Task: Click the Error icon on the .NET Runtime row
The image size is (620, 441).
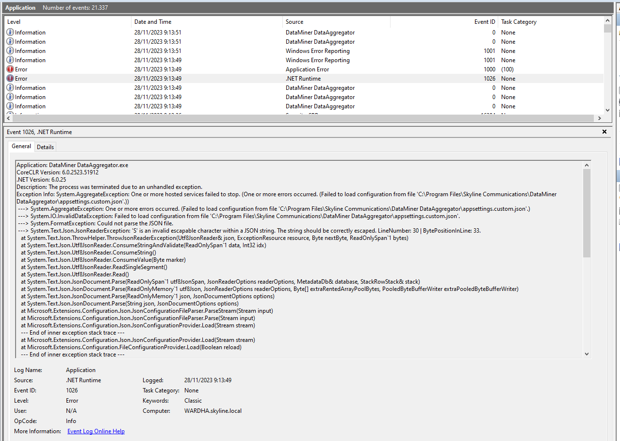Action: click(x=10, y=79)
